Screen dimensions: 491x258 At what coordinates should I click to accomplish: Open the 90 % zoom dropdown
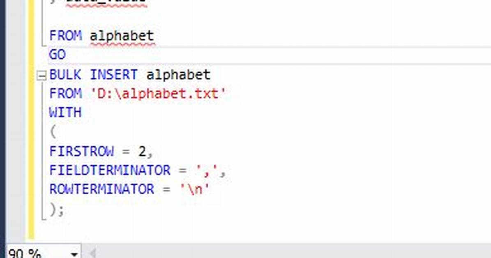coord(74,253)
